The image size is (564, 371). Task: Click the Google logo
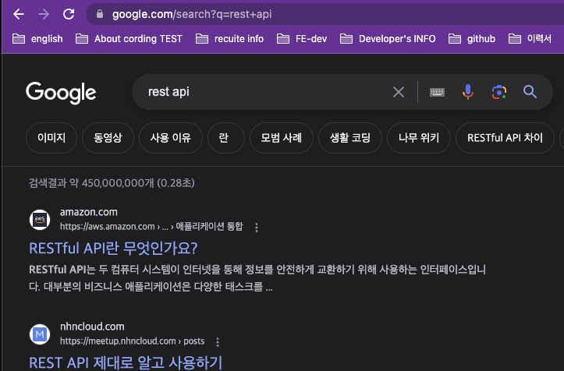(x=61, y=93)
